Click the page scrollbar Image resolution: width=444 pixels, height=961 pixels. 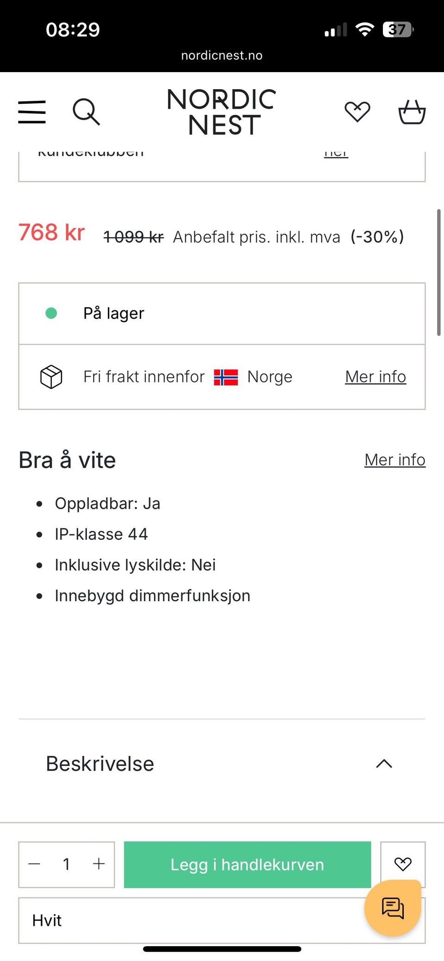tap(438, 273)
